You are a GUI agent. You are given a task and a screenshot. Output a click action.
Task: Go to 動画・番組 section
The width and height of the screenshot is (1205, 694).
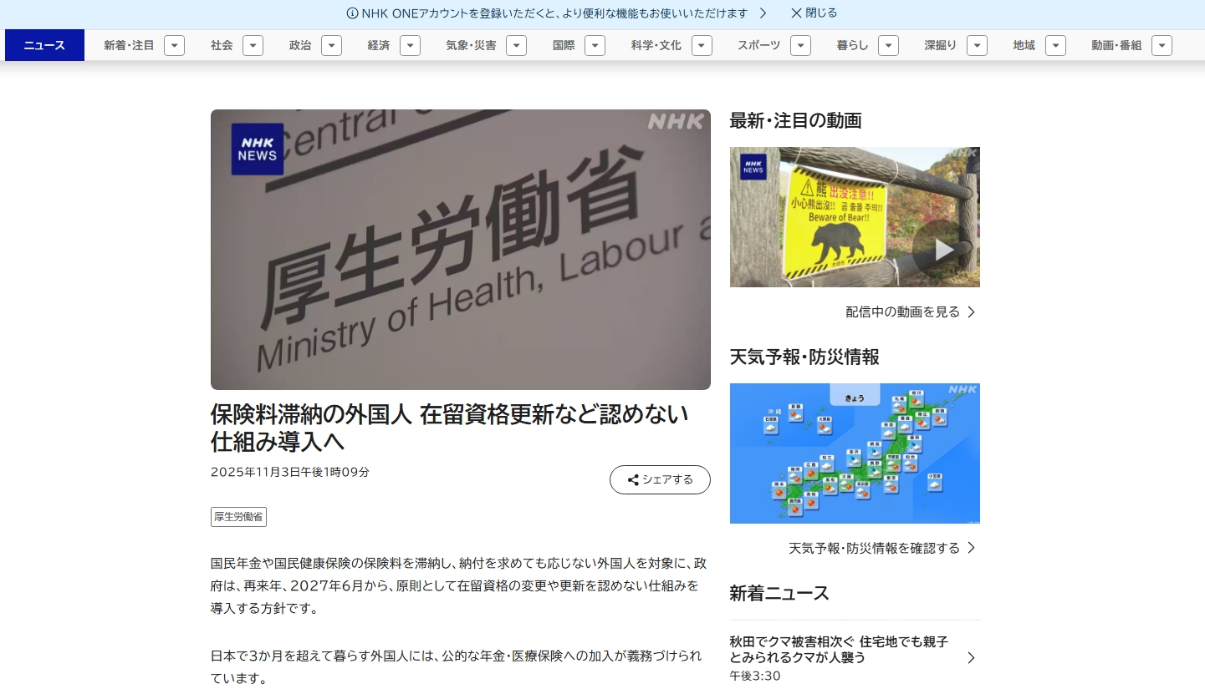click(1116, 46)
